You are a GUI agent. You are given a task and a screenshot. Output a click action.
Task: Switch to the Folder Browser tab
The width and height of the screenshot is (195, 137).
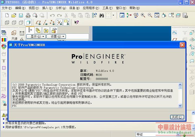click(38, 30)
